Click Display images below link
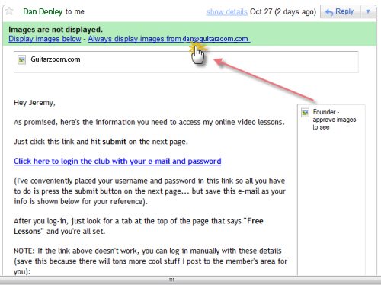The height and width of the screenshot is (285, 381). click(x=45, y=39)
